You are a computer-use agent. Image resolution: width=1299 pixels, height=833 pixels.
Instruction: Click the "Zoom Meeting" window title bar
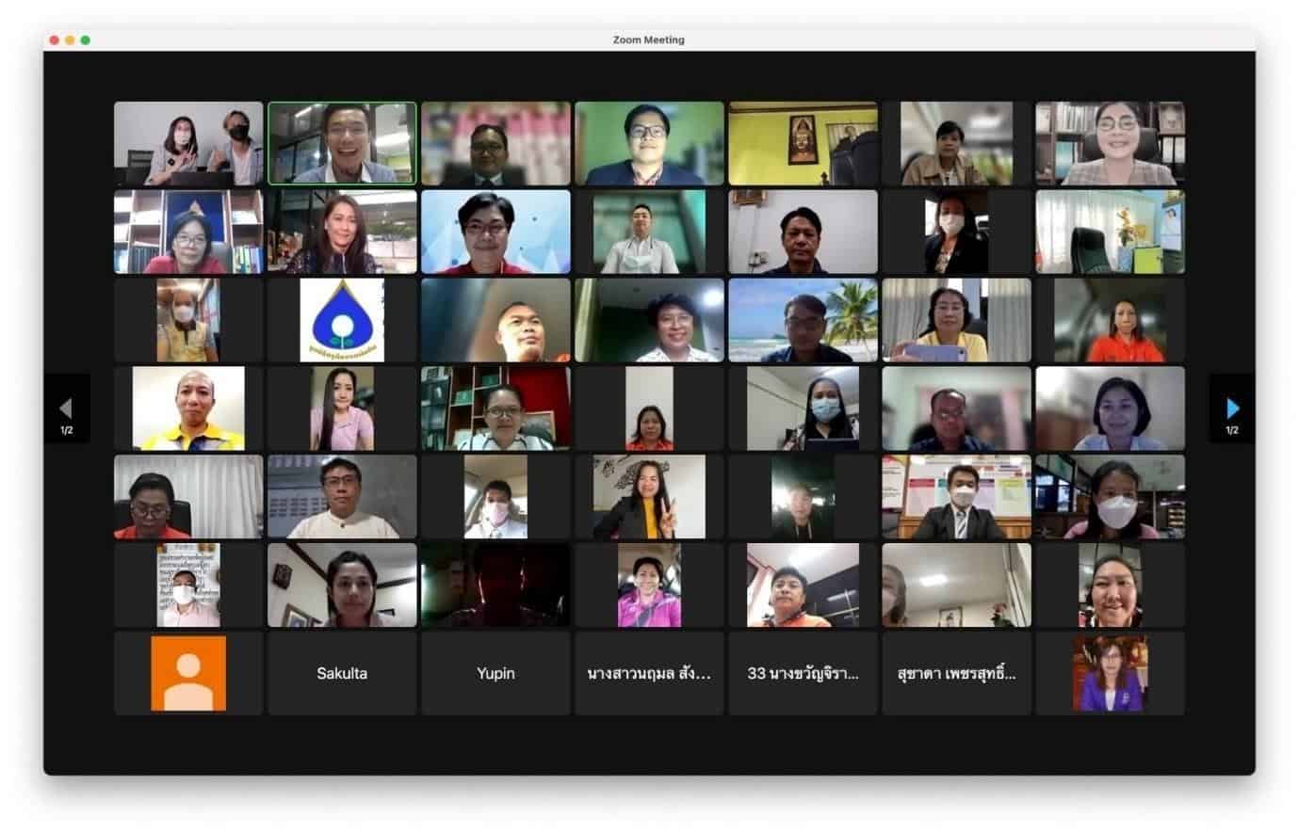[648, 40]
